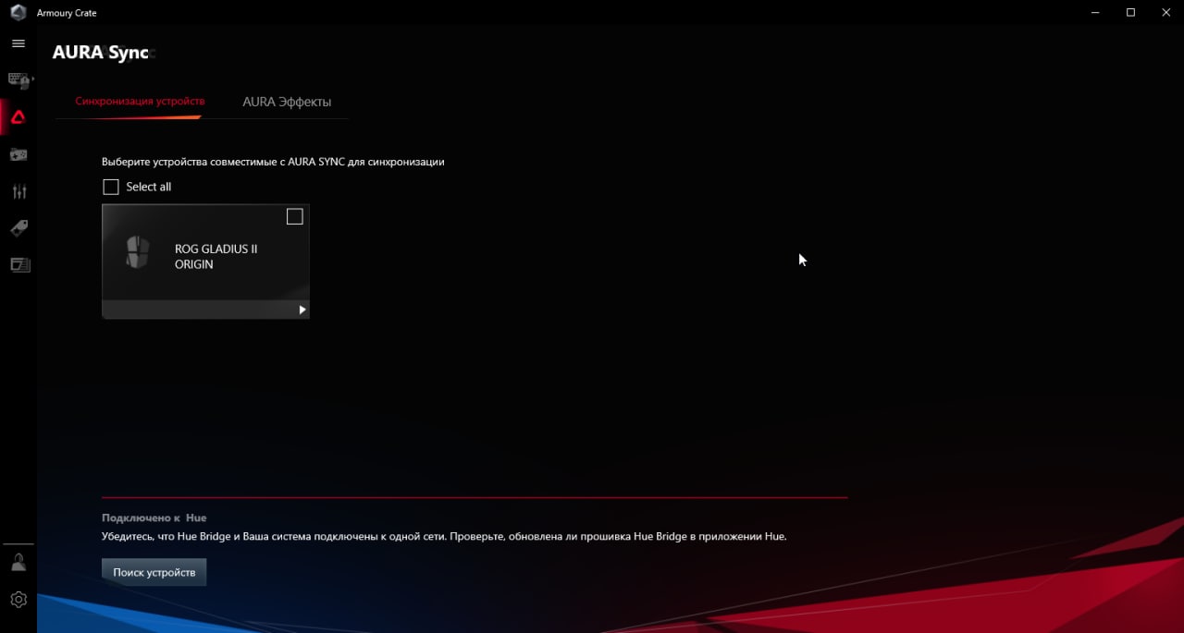Image resolution: width=1184 pixels, height=633 pixels.
Task: Switch to the Синхронизация устройств tab
Action: (x=140, y=101)
